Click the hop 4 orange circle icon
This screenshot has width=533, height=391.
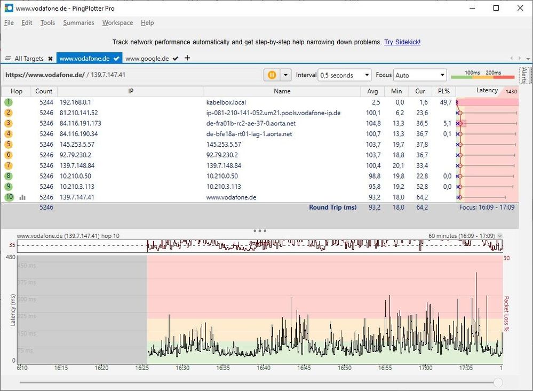(8, 133)
